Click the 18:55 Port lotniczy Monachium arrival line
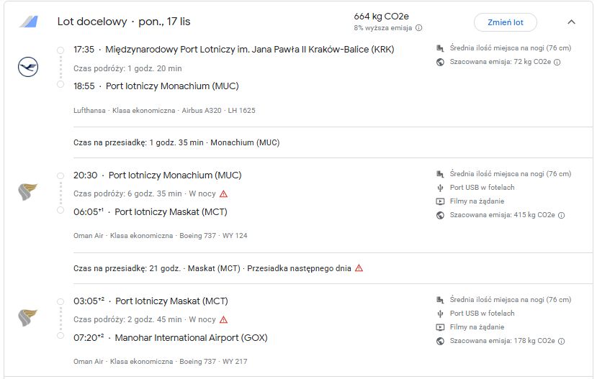This screenshot has height=379, width=597. point(156,86)
